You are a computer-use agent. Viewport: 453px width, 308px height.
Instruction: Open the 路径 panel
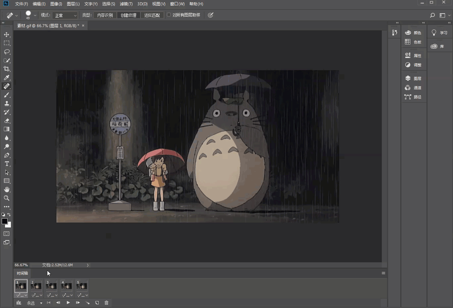pos(414,97)
